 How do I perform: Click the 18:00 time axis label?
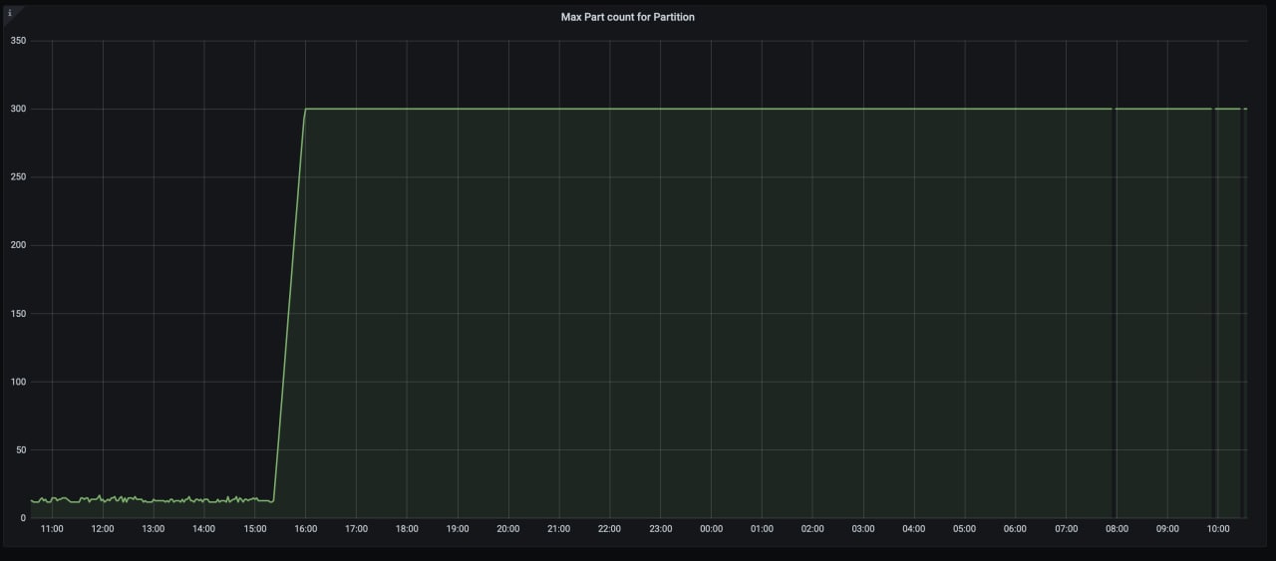pos(407,529)
